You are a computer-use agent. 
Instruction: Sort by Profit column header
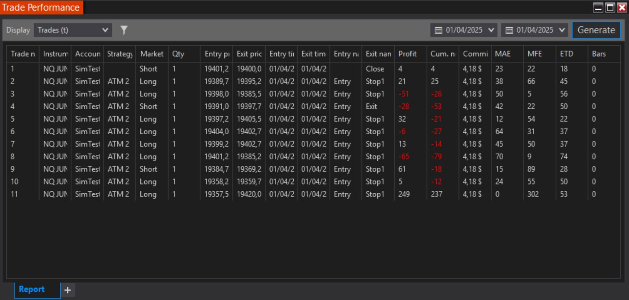pyautogui.click(x=410, y=54)
